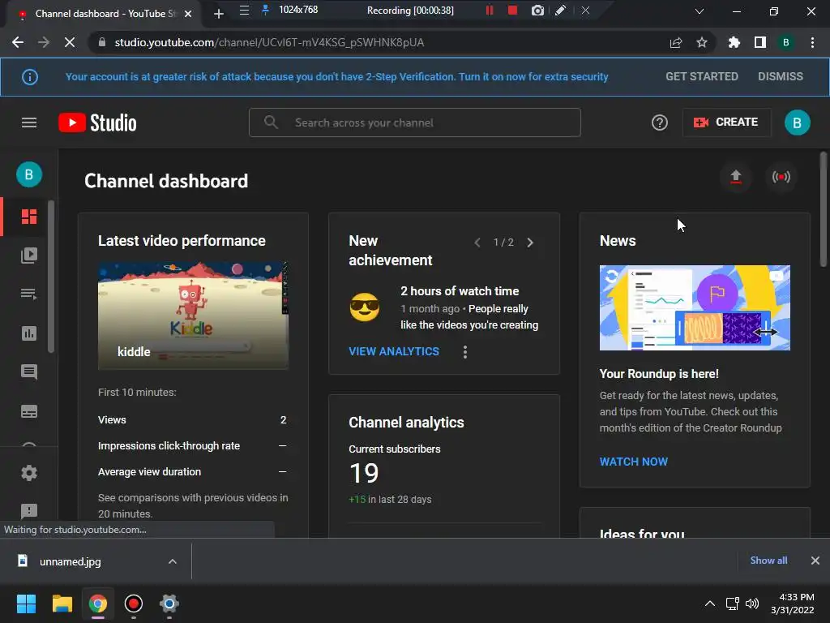This screenshot has height=623, width=830.
Task: Click the screen recorder taskbar icon
Action: point(134,604)
